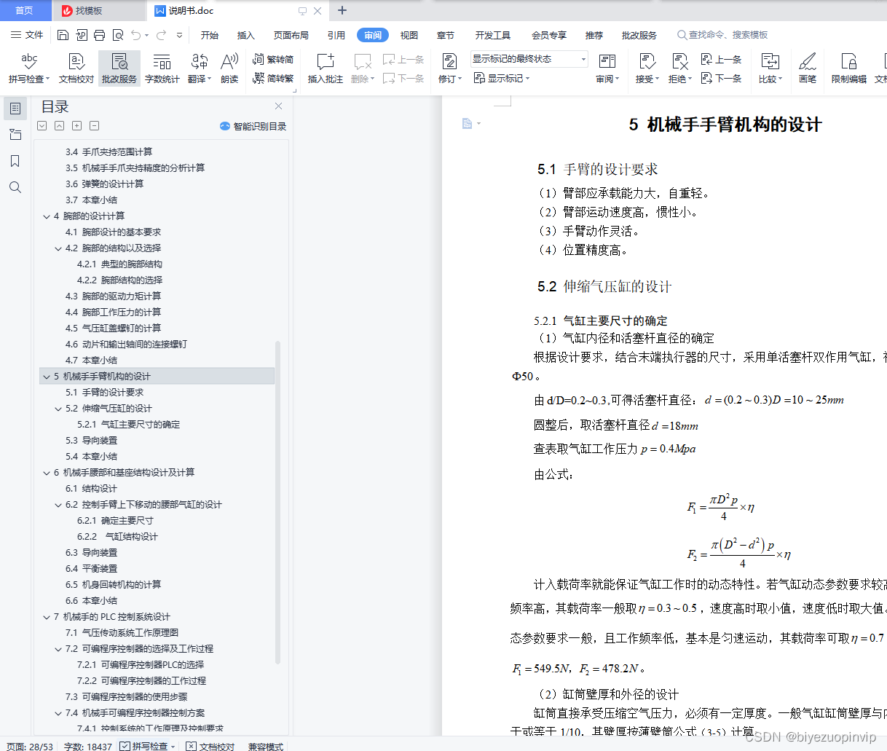Collapse the 5.2 伸缩气压缸的设计 node
The height and width of the screenshot is (751, 887).
[x=58, y=409]
